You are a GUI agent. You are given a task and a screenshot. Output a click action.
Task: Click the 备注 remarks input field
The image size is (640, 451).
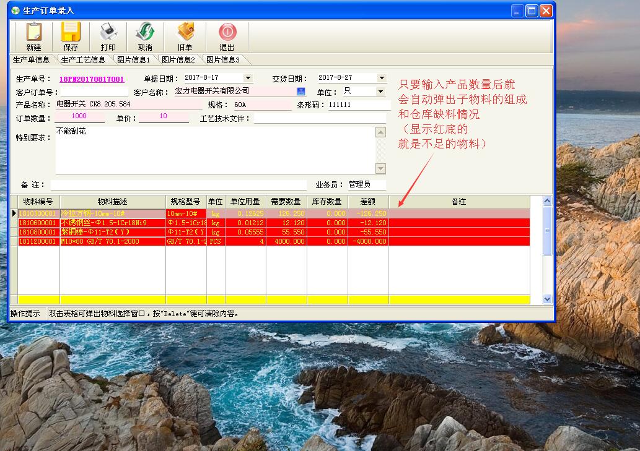click(x=178, y=185)
